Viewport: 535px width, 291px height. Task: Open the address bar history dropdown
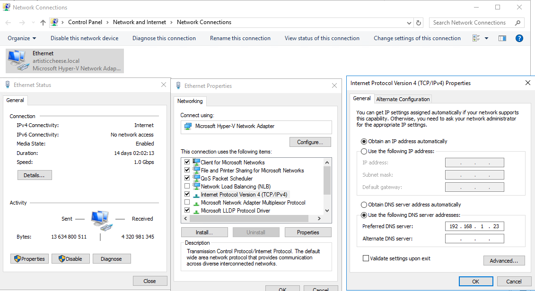[409, 22]
